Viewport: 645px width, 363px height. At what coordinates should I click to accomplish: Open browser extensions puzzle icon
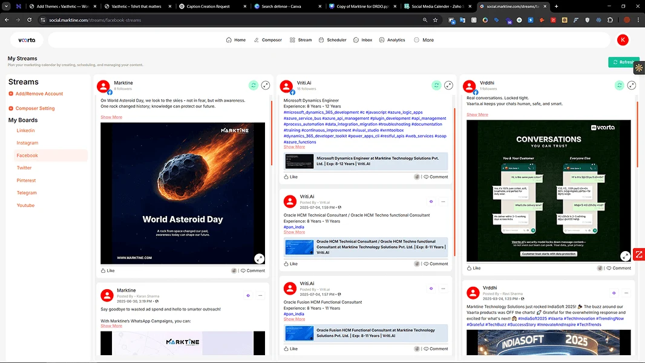(610, 20)
